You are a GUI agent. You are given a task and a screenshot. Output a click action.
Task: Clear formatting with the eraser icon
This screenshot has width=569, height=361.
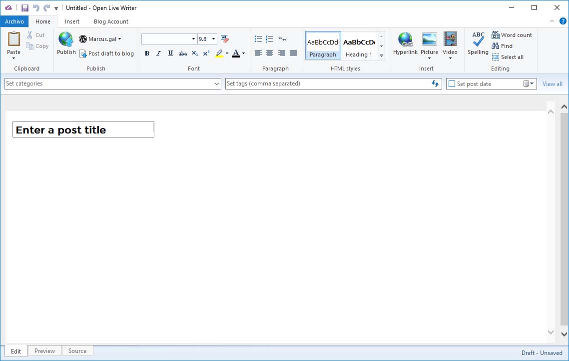(x=225, y=39)
